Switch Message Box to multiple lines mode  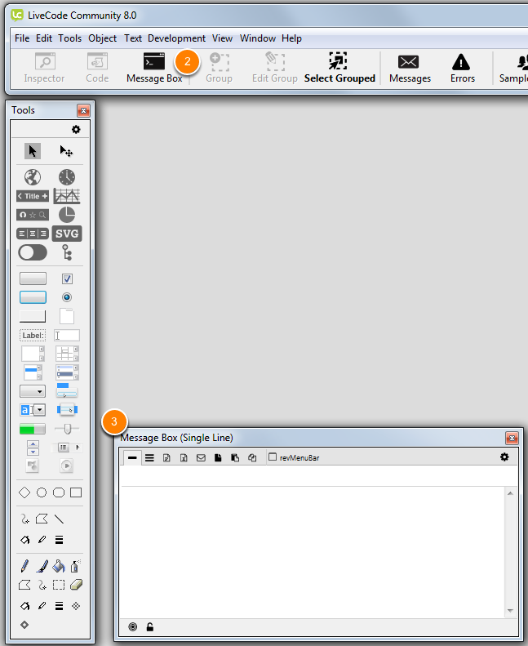pos(149,458)
